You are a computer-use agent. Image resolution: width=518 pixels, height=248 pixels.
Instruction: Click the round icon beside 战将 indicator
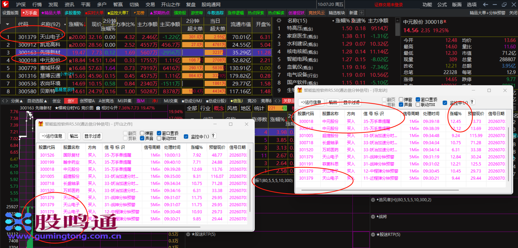coord(373,217)
